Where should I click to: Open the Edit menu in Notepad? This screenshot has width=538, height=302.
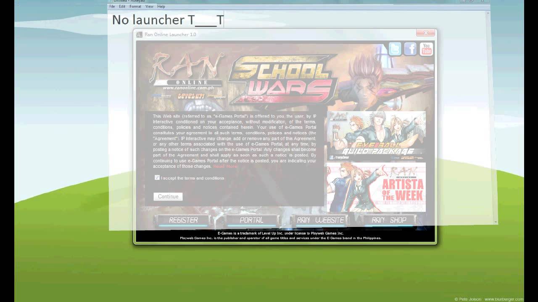tap(122, 7)
